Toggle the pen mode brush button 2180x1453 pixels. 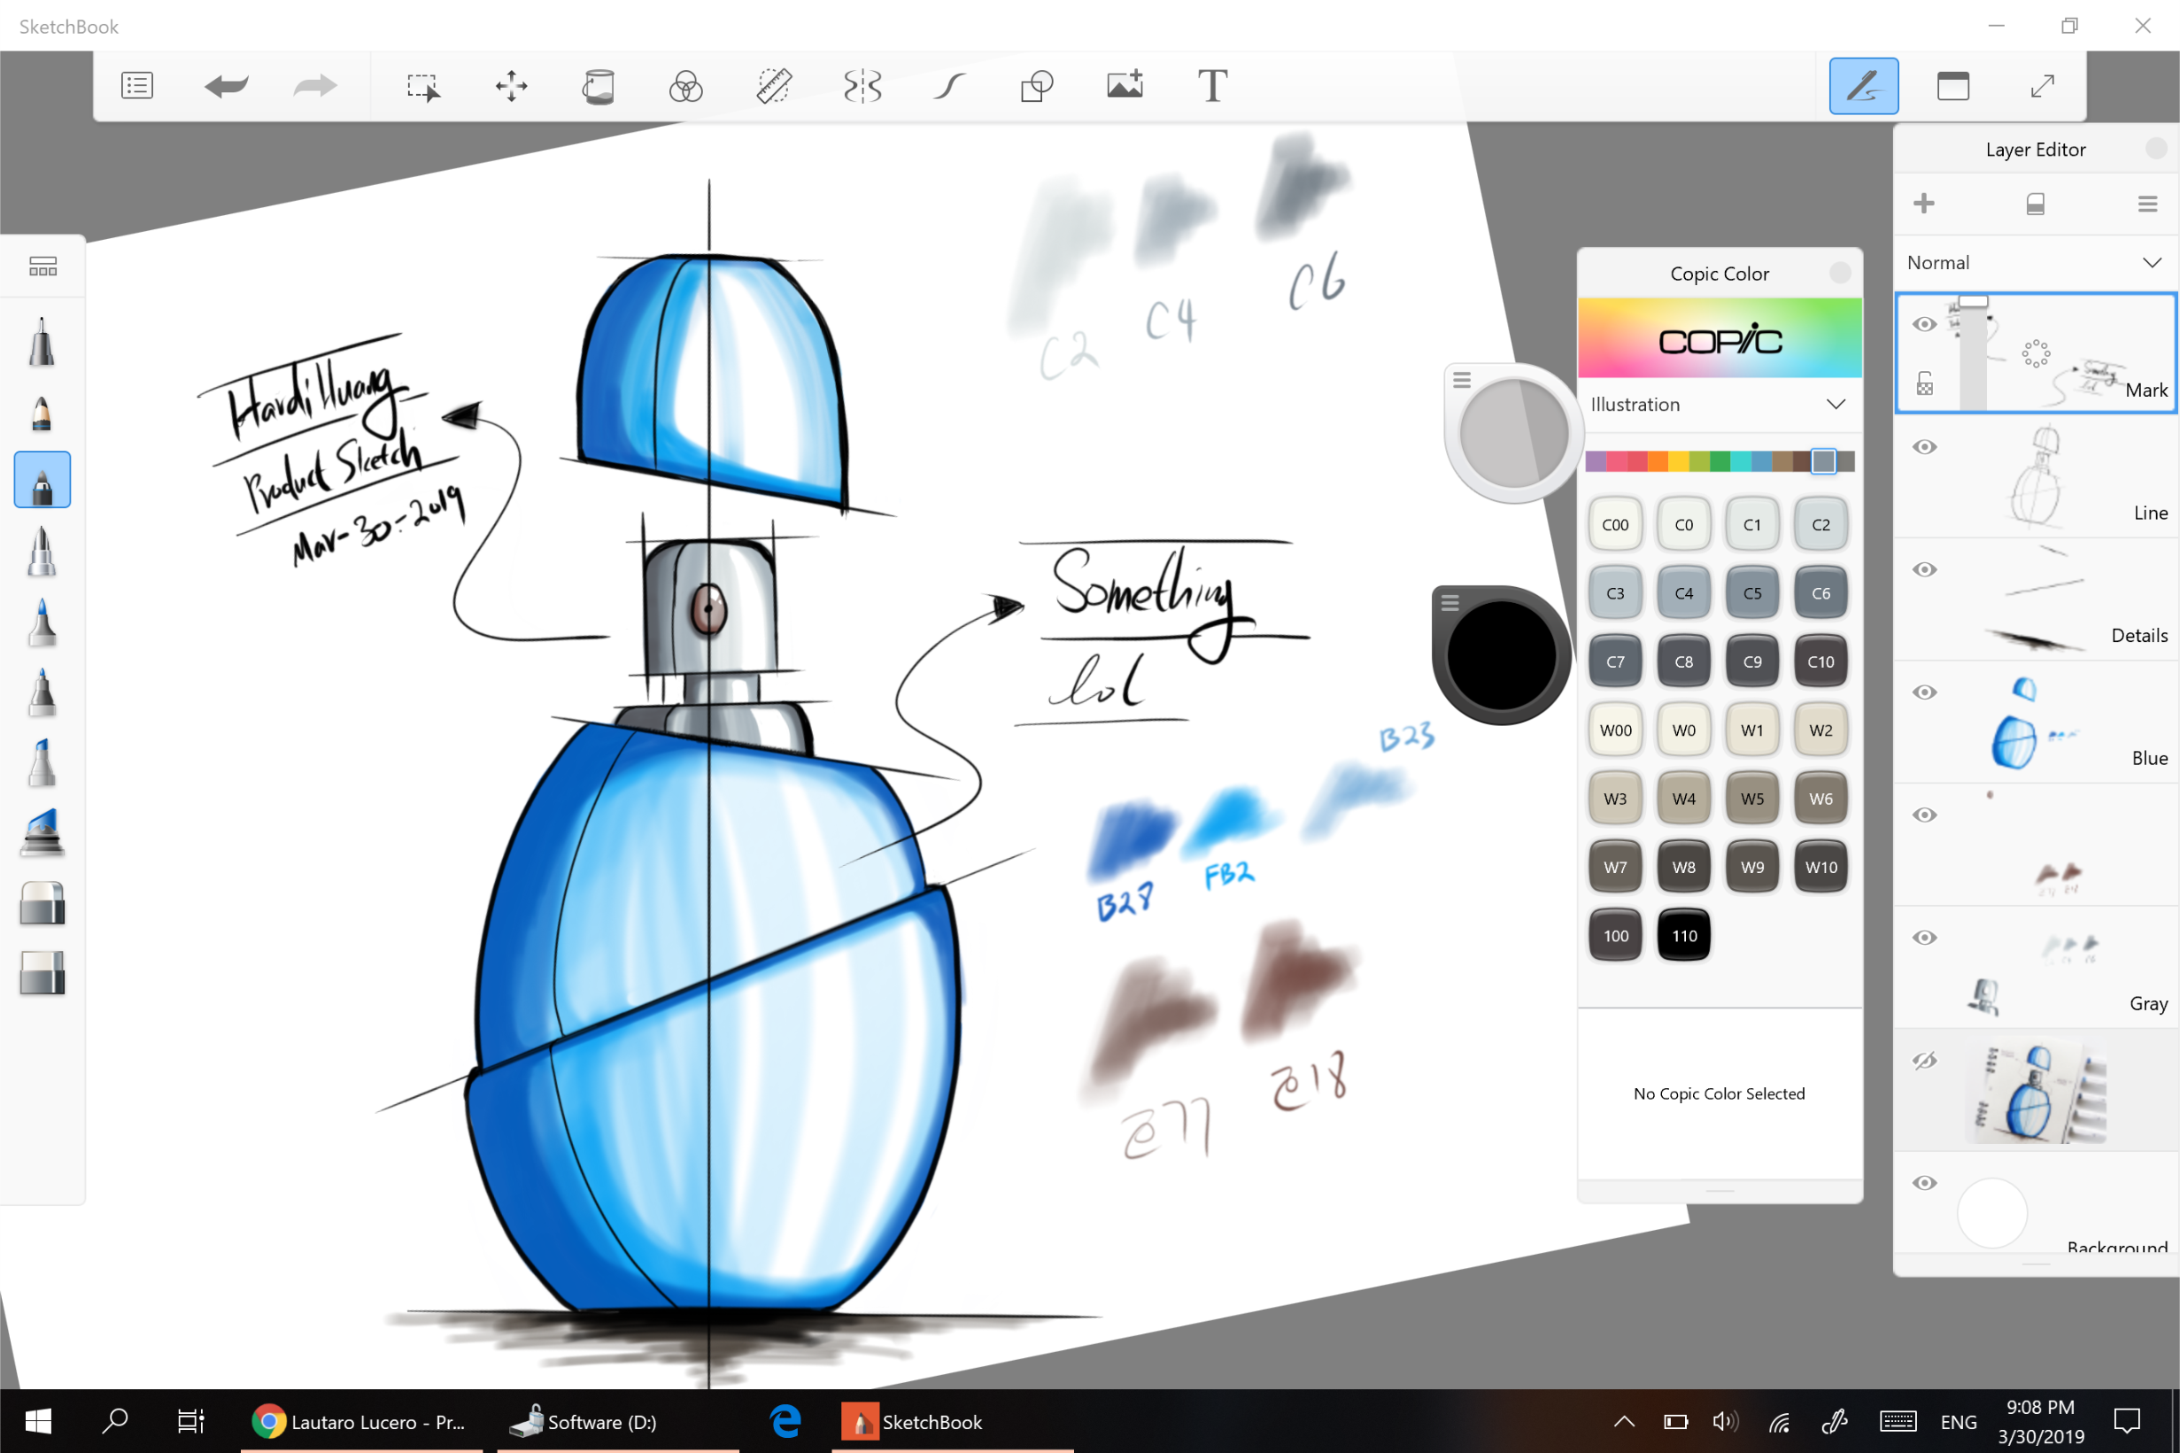tap(1863, 86)
